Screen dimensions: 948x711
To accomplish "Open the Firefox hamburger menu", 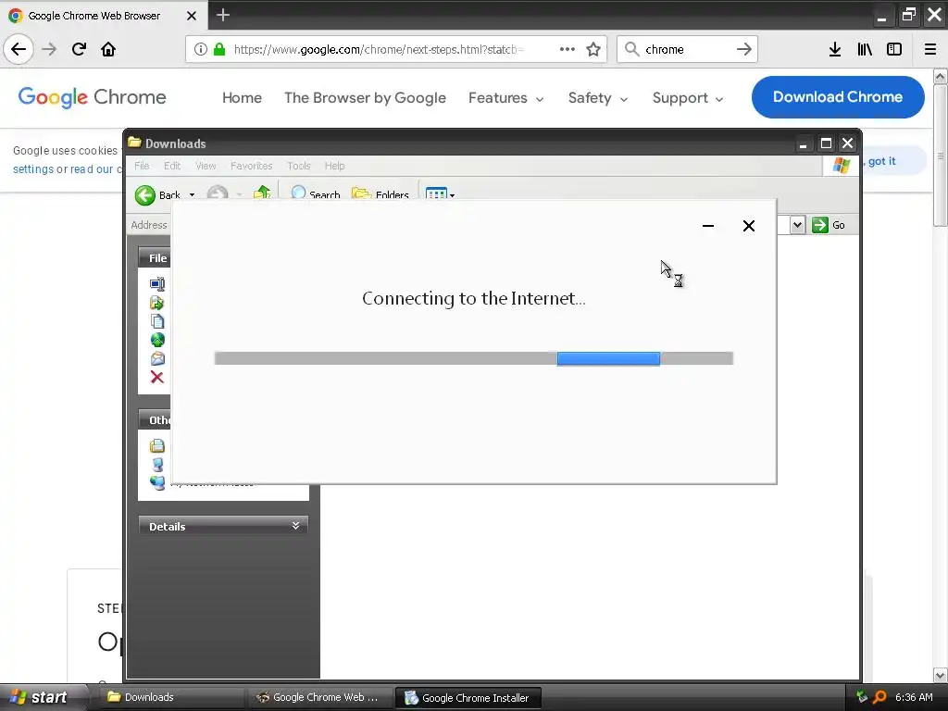I will click(930, 49).
